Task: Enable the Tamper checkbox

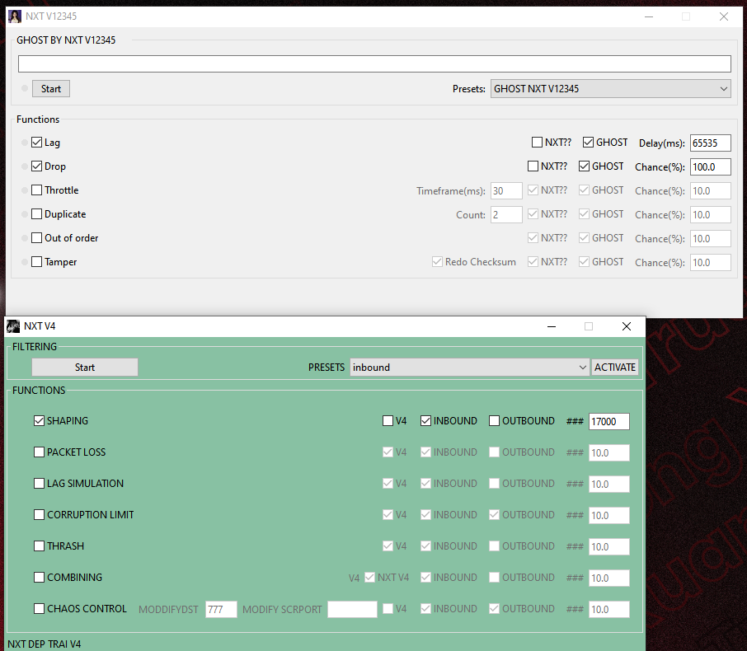Action: coord(36,261)
